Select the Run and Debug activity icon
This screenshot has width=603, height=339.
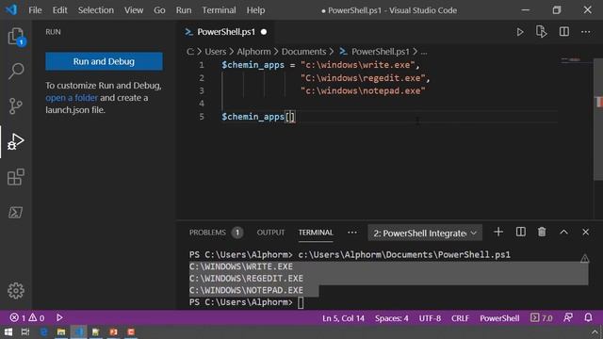point(15,141)
